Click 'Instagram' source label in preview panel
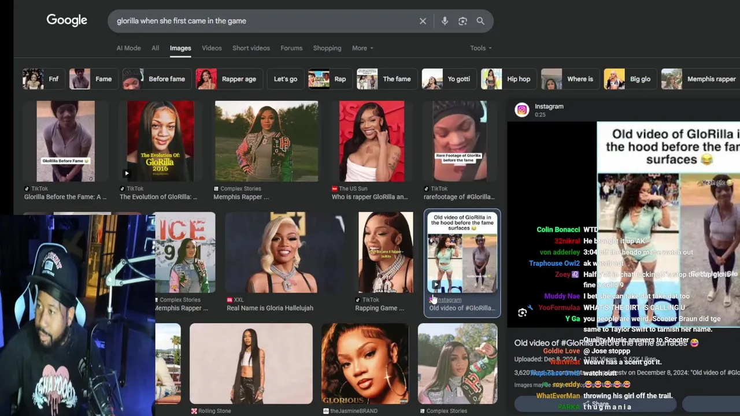Viewport: 740px width, 416px height. tap(549, 106)
